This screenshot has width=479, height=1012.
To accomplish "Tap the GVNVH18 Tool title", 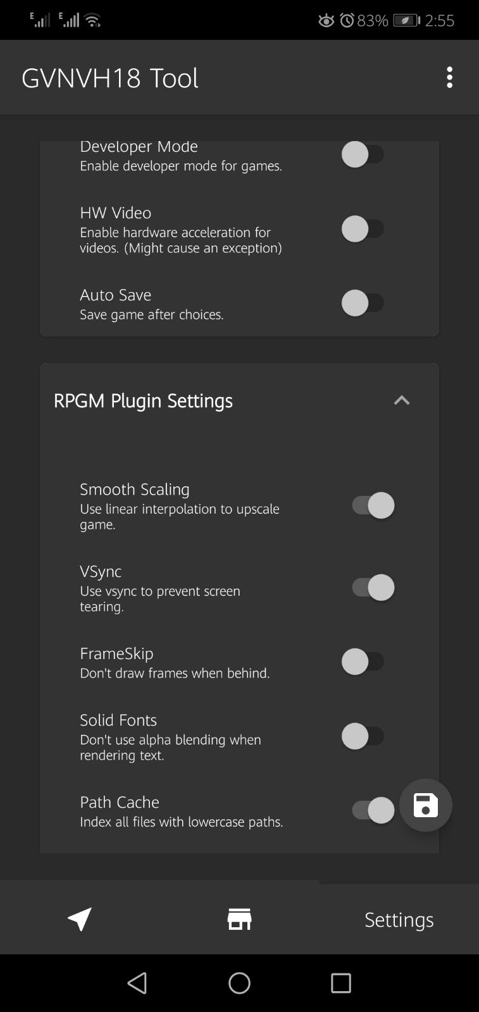I will click(110, 78).
